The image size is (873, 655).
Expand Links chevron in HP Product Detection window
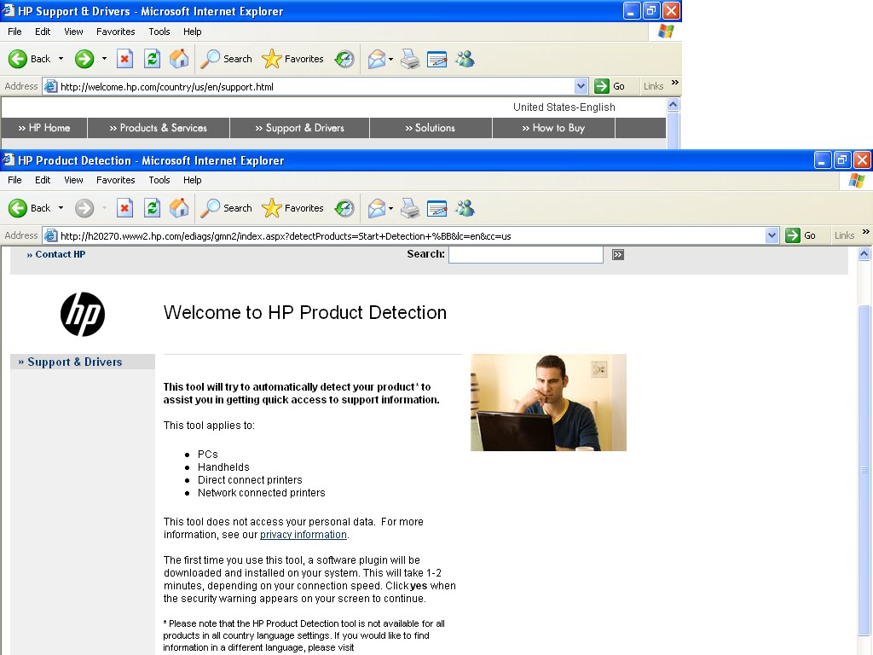(866, 232)
